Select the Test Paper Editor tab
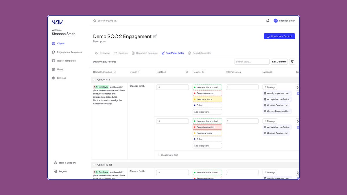The image size is (347, 195). point(173,53)
